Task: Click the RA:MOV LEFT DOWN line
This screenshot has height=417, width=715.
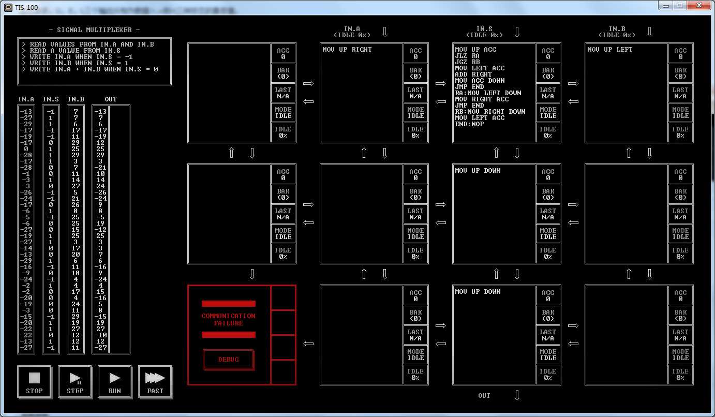Action: 488,93
